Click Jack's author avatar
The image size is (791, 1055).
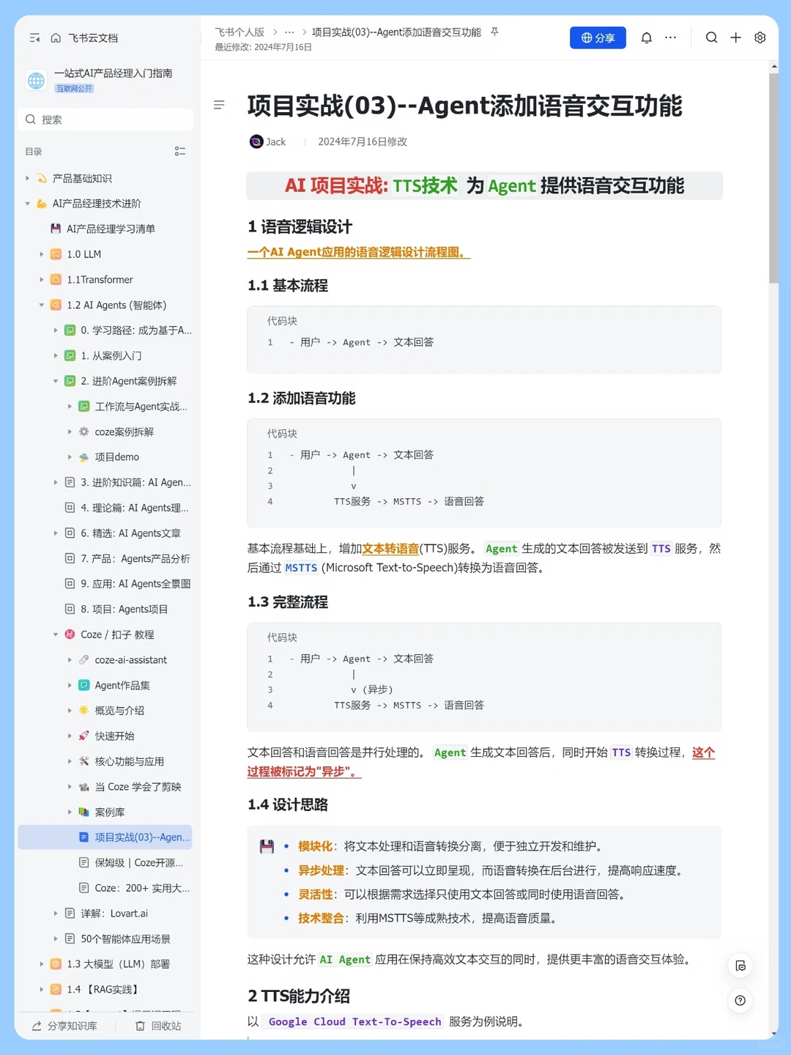coord(256,141)
